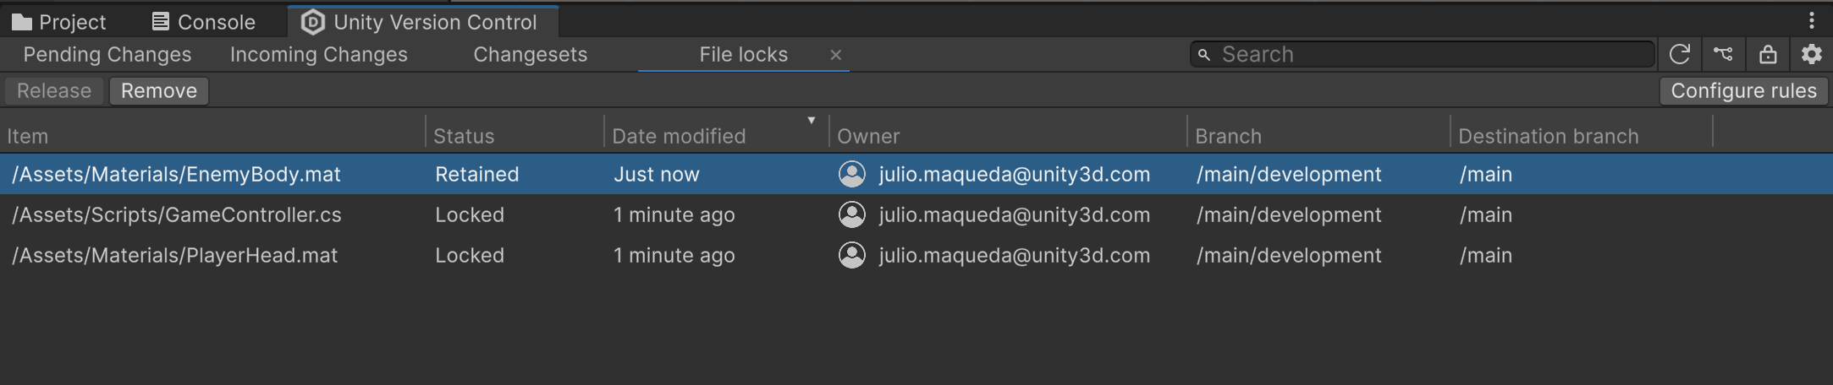Click the owner avatar for GameController.cs
Viewport: 1833px width, 385px height.
(851, 215)
